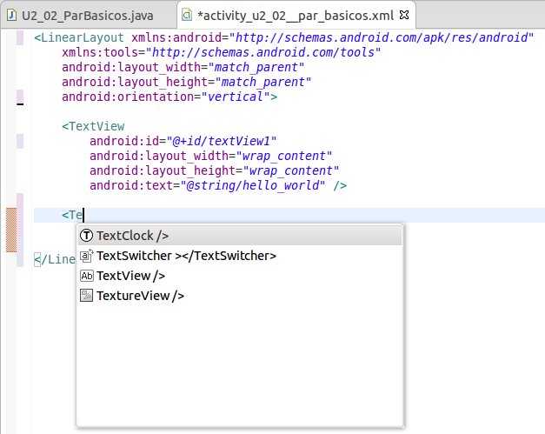
Task: Choose TextureView suggestion from autocomplete list
Action: click(240, 296)
